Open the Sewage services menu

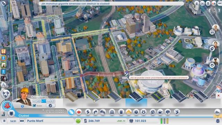point(103,112)
